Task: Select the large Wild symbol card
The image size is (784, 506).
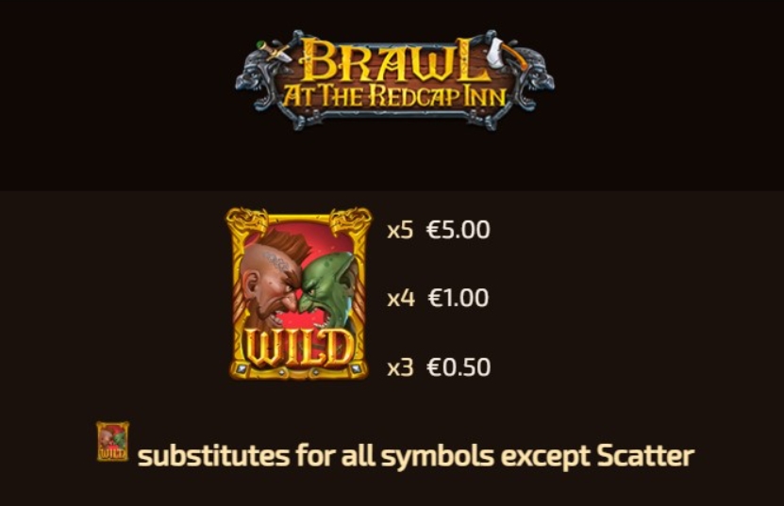Action: pos(298,294)
